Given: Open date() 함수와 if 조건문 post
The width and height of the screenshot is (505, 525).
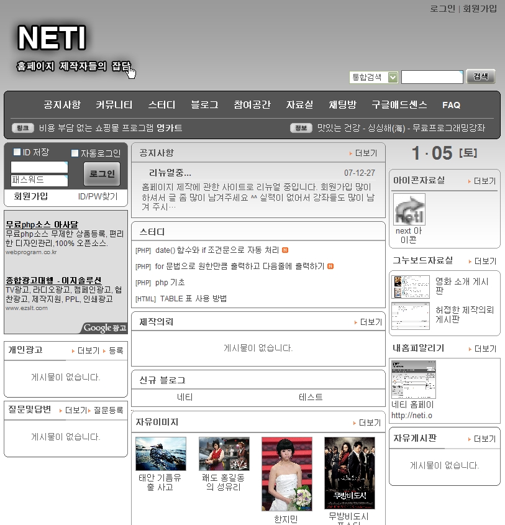Looking at the screenshot, I should click(217, 250).
